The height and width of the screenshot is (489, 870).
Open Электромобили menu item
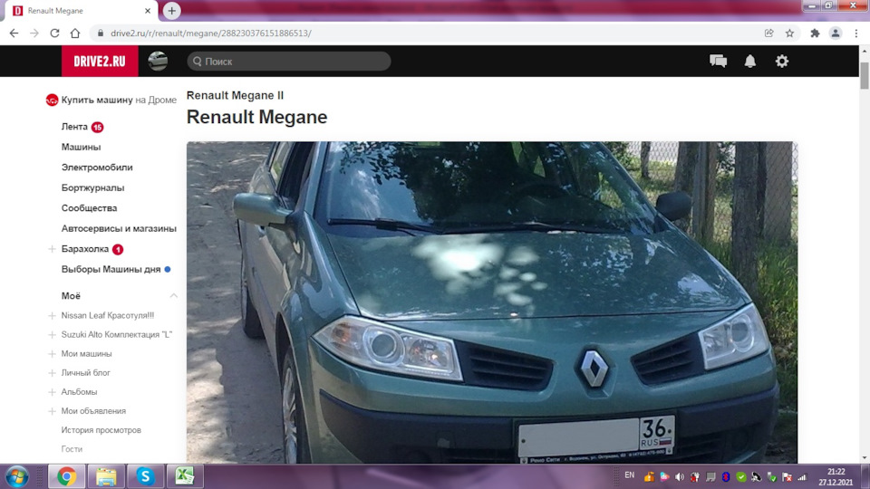point(97,168)
